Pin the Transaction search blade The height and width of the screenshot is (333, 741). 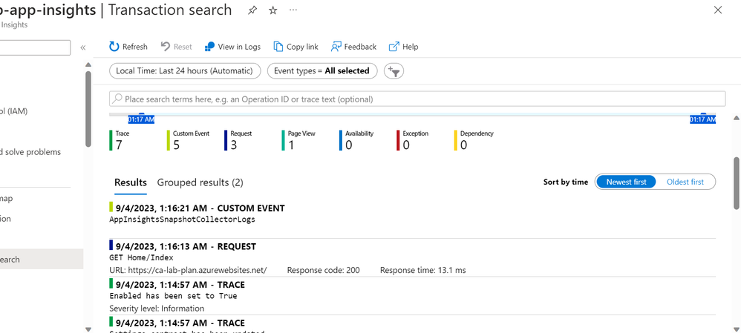pyautogui.click(x=252, y=10)
